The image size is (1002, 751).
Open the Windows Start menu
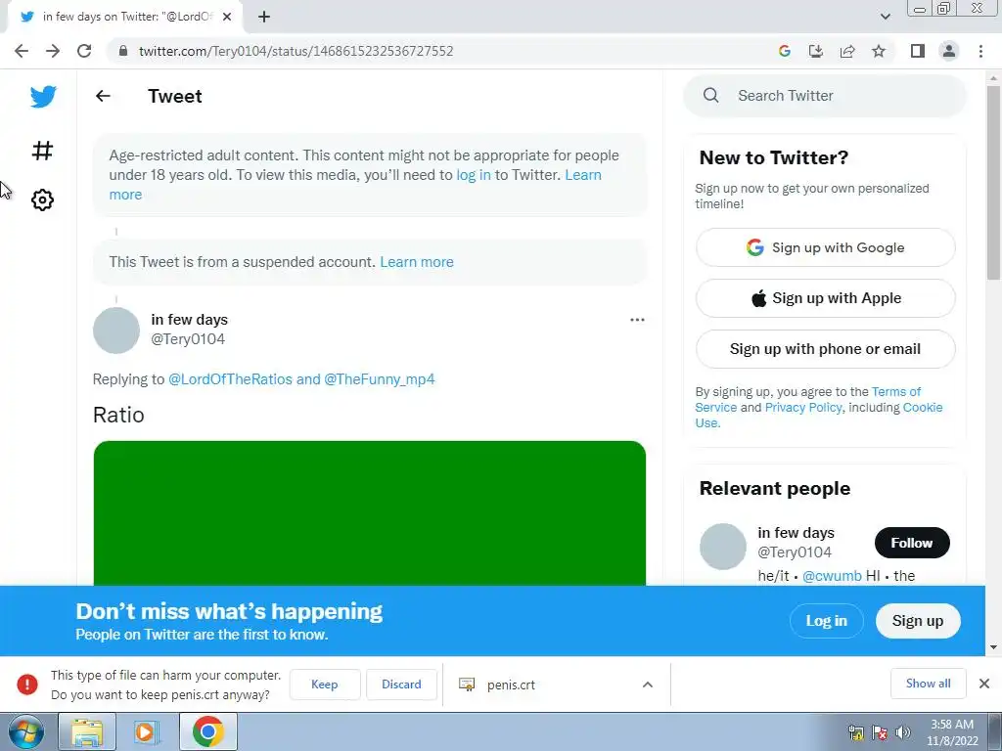tap(26, 731)
